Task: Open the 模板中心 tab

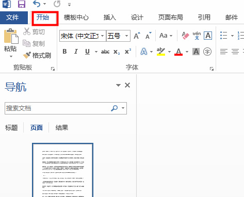Action: coord(76,18)
